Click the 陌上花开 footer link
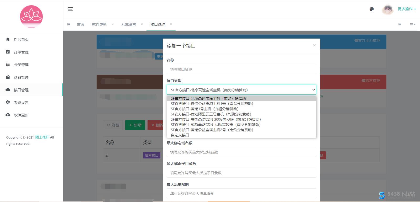The width and height of the screenshot is (420, 202). point(42,137)
